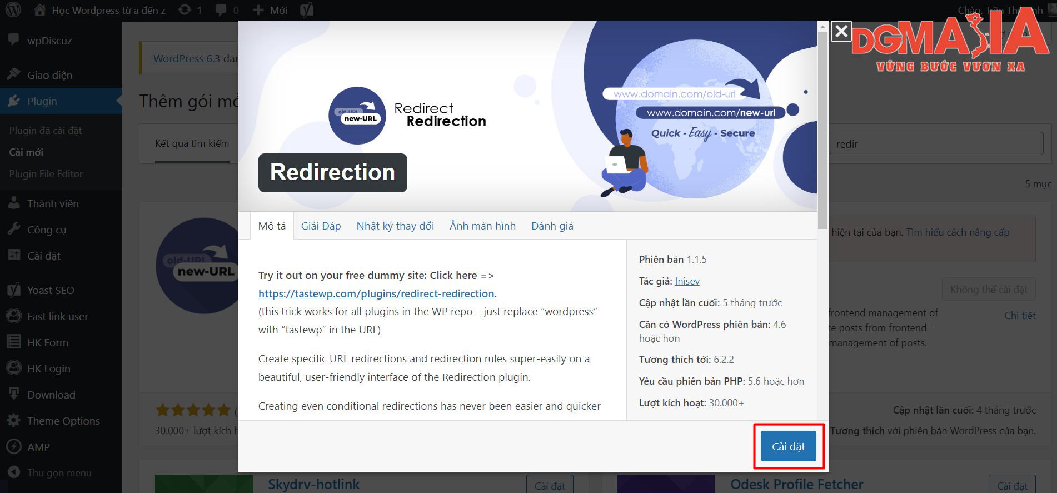The image size is (1057, 493).
Task: Click the HK Login avatar icon
Action: point(14,368)
